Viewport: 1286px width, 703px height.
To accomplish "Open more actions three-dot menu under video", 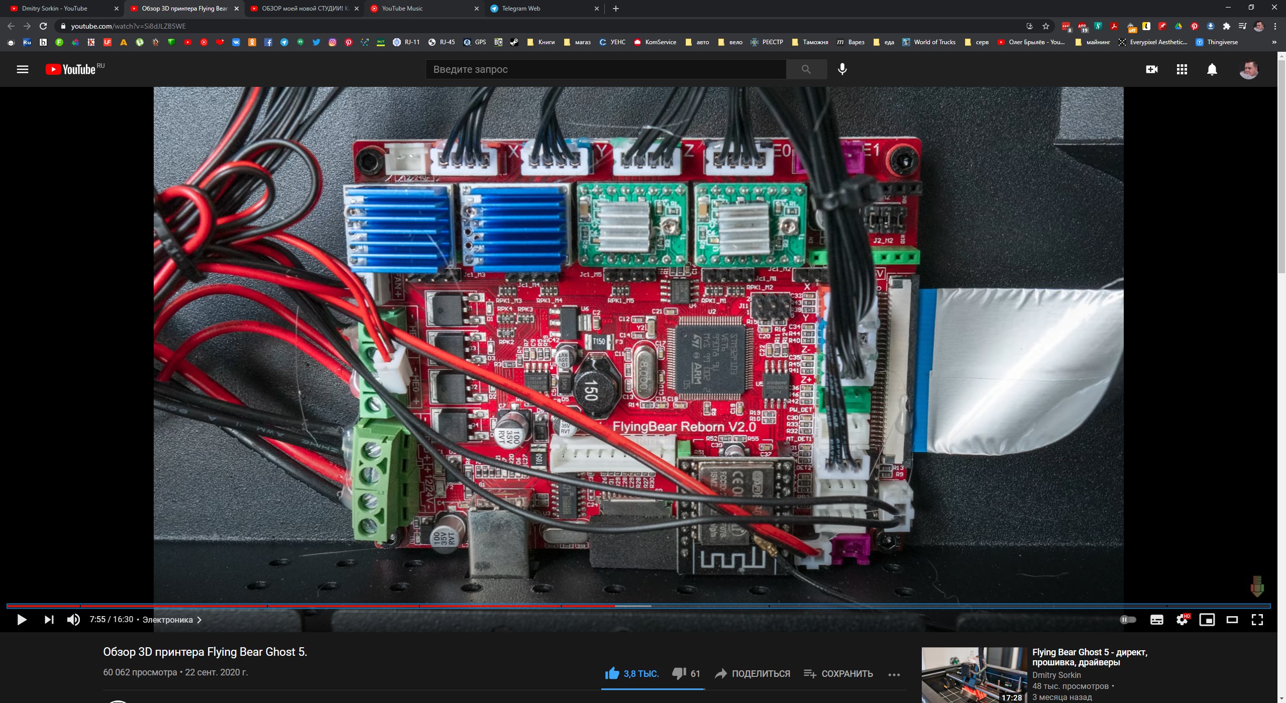I will point(894,674).
